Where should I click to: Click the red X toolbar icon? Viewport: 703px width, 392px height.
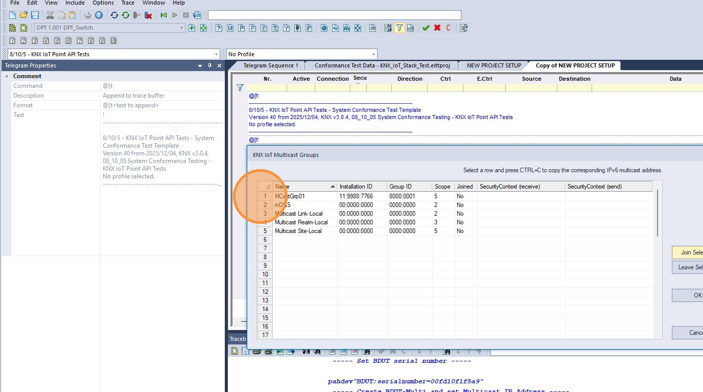(x=437, y=28)
